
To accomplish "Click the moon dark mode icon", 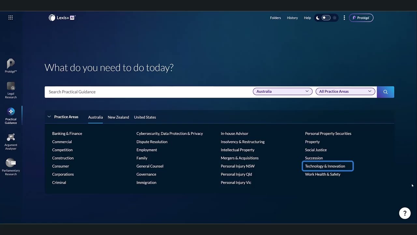I will (318, 18).
